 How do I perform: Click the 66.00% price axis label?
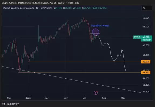click(146, 18)
